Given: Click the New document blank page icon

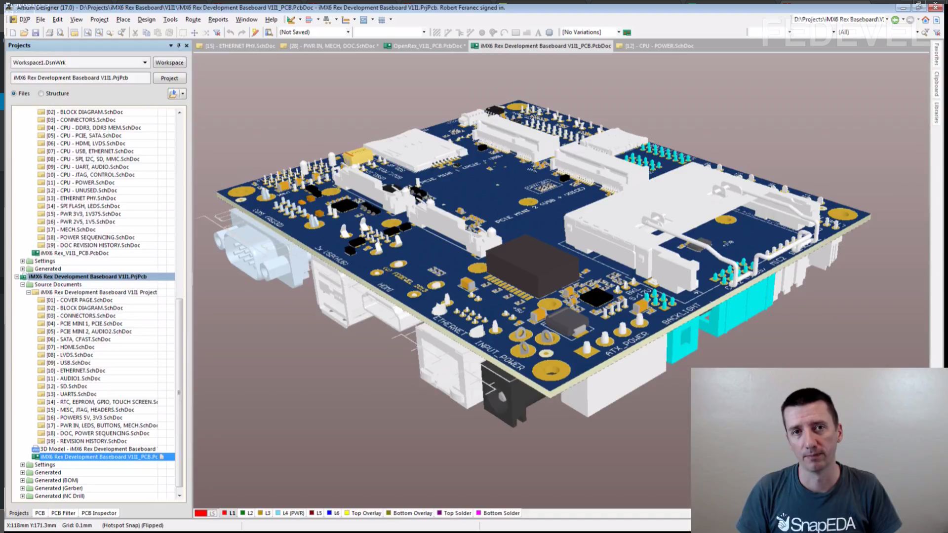Looking at the screenshot, I should point(13,33).
